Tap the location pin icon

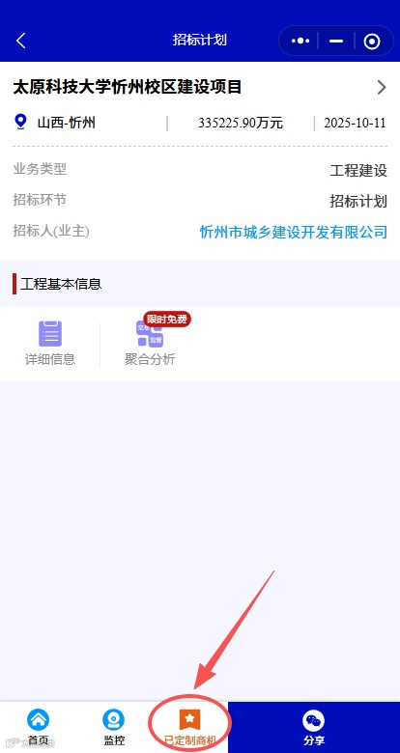pos(20,122)
